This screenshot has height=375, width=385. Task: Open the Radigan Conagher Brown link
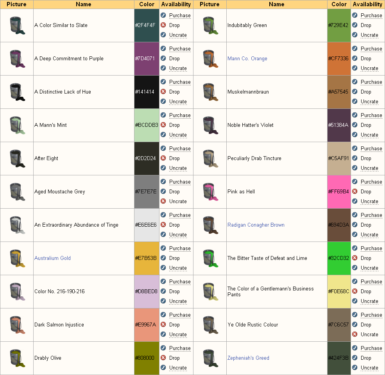coord(256,225)
